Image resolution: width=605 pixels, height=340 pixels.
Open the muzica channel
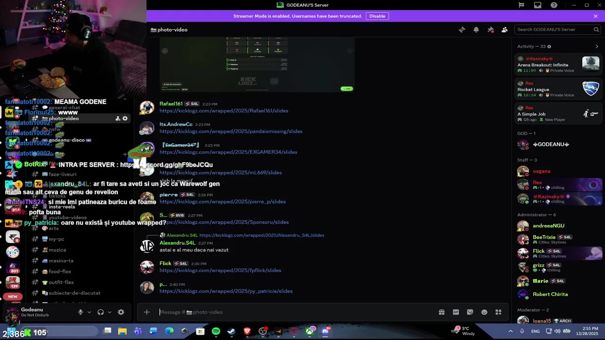click(57, 250)
